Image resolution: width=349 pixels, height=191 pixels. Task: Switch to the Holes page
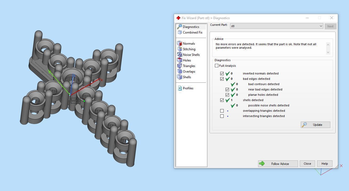click(x=187, y=60)
